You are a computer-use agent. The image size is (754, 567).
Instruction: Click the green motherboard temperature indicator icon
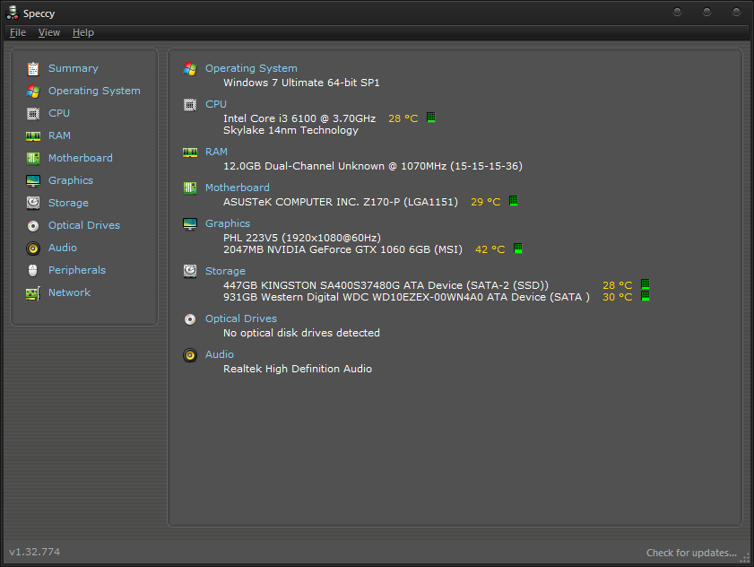pyautogui.click(x=513, y=201)
